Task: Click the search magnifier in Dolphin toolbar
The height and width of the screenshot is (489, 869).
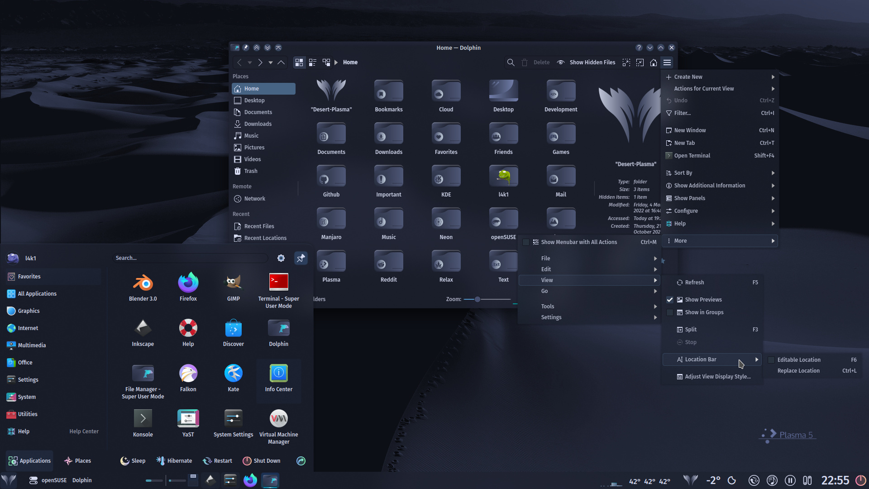Action: pos(511,62)
